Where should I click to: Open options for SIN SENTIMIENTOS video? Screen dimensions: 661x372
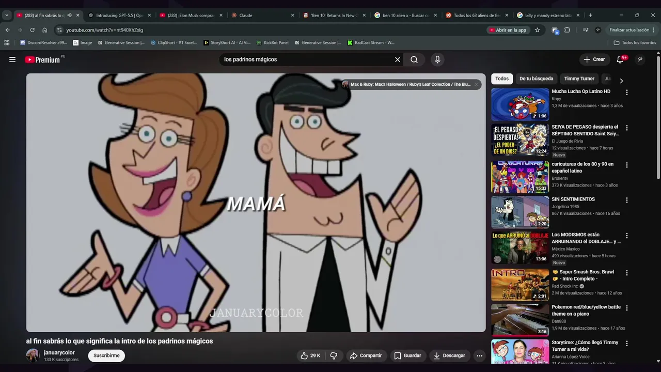click(x=627, y=200)
